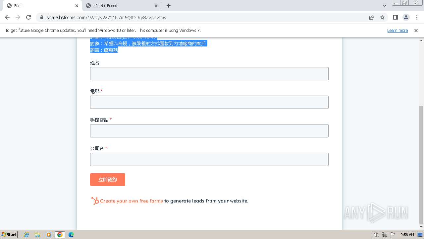Screen dimensions: 424x239
Task: Open the network tray icon
Action: 385,235
